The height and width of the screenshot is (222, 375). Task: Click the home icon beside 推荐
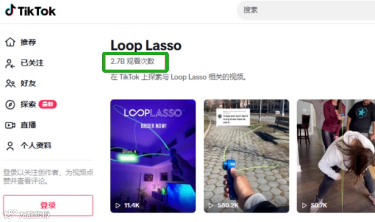point(10,42)
